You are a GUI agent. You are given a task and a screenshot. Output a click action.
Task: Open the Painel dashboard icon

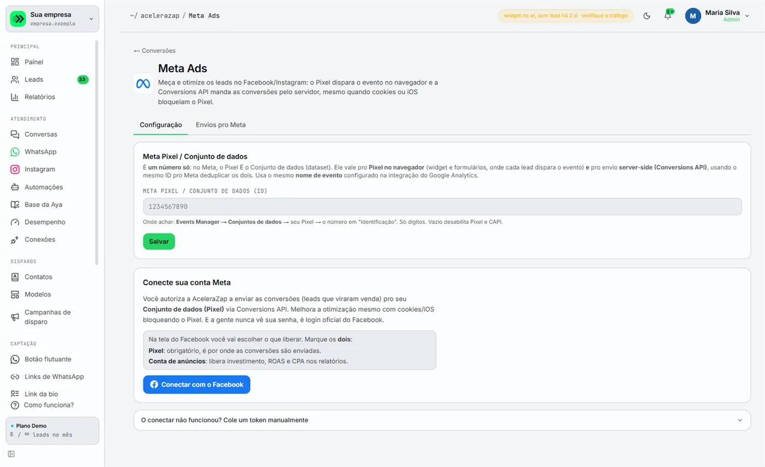(x=15, y=62)
